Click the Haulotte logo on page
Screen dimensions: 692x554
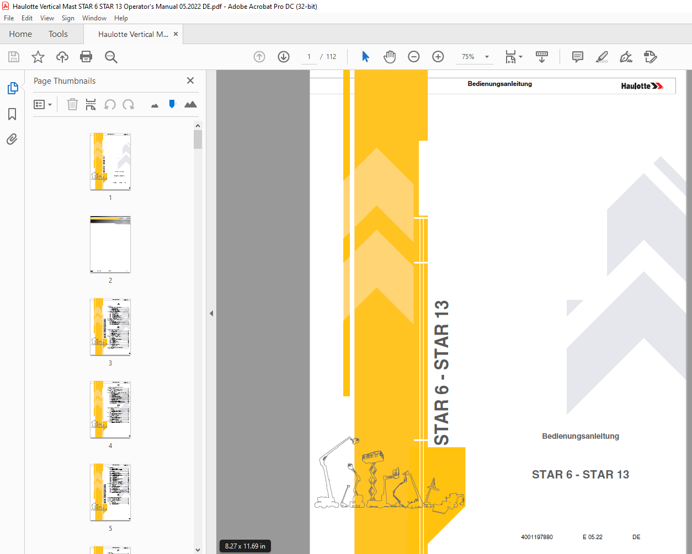pos(642,86)
